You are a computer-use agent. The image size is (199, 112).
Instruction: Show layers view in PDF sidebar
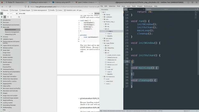pyautogui.click(x=11, y=17)
